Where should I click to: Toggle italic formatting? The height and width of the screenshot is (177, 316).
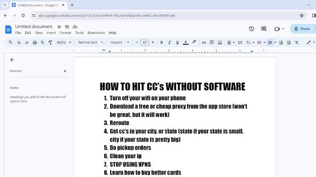(x=169, y=43)
